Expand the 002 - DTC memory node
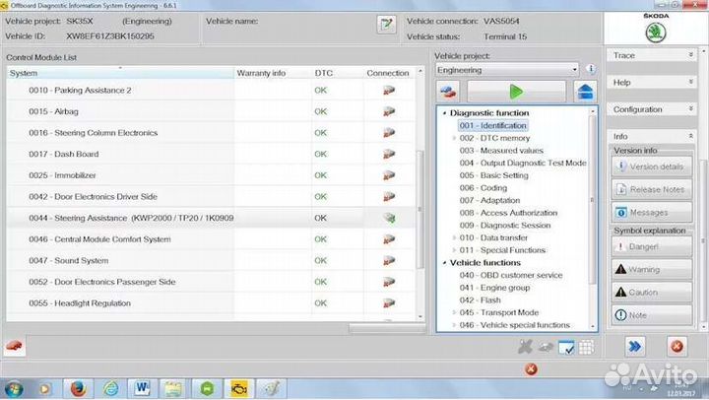Viewport: 709px width, 400px height. 454,138
